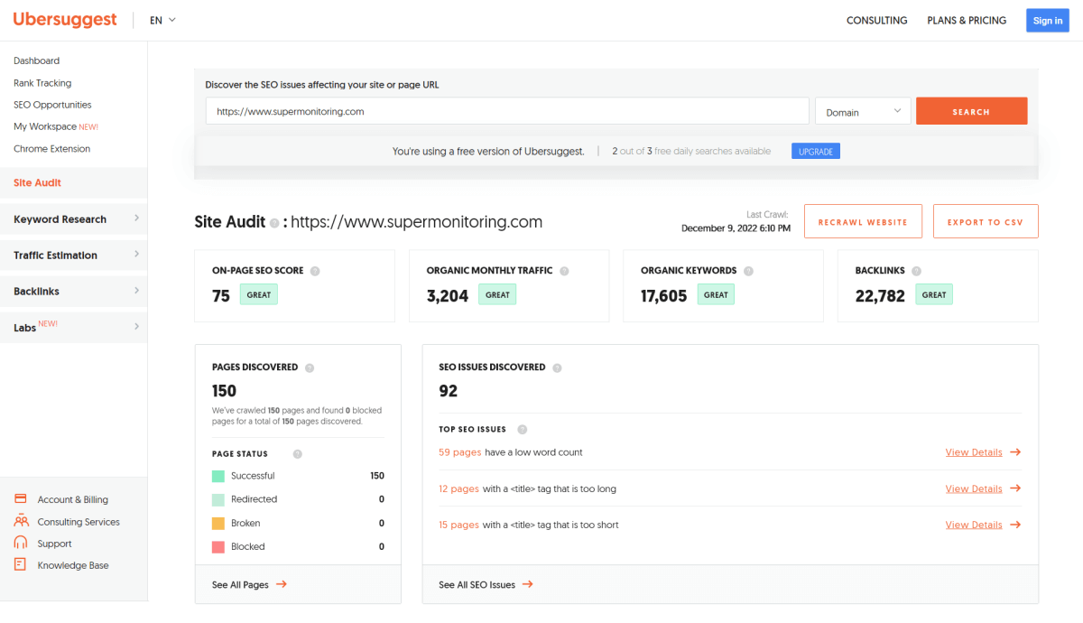Viewport: 1083px width, 623px height.
Task: Click the site URL input field
Action: [507, 111]
